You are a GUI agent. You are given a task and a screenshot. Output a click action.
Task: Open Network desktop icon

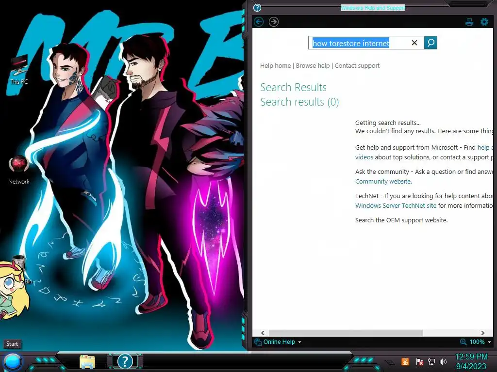(19, 170)
